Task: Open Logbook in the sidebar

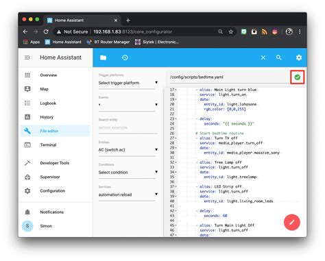Action: pos(56,103)
